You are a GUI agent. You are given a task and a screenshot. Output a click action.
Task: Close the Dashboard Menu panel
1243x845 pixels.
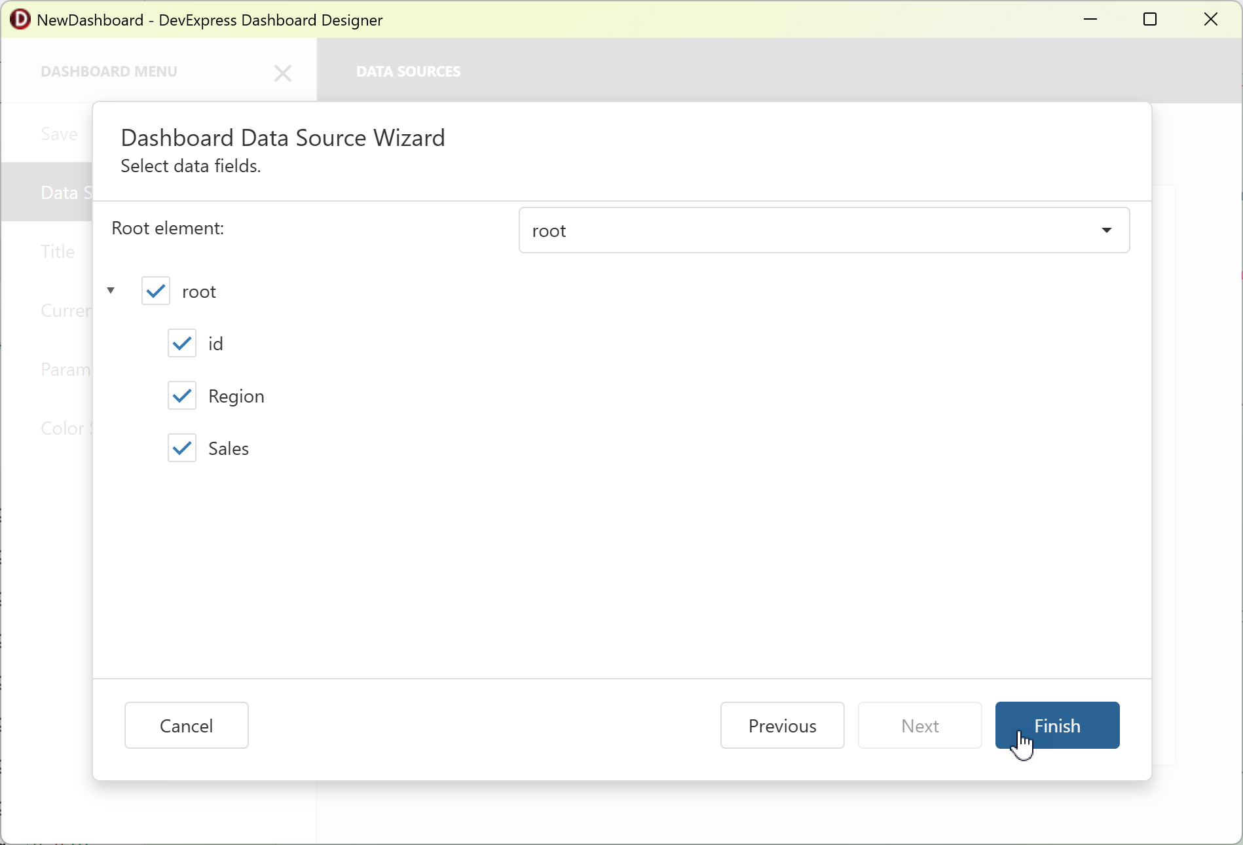point(283,73)
